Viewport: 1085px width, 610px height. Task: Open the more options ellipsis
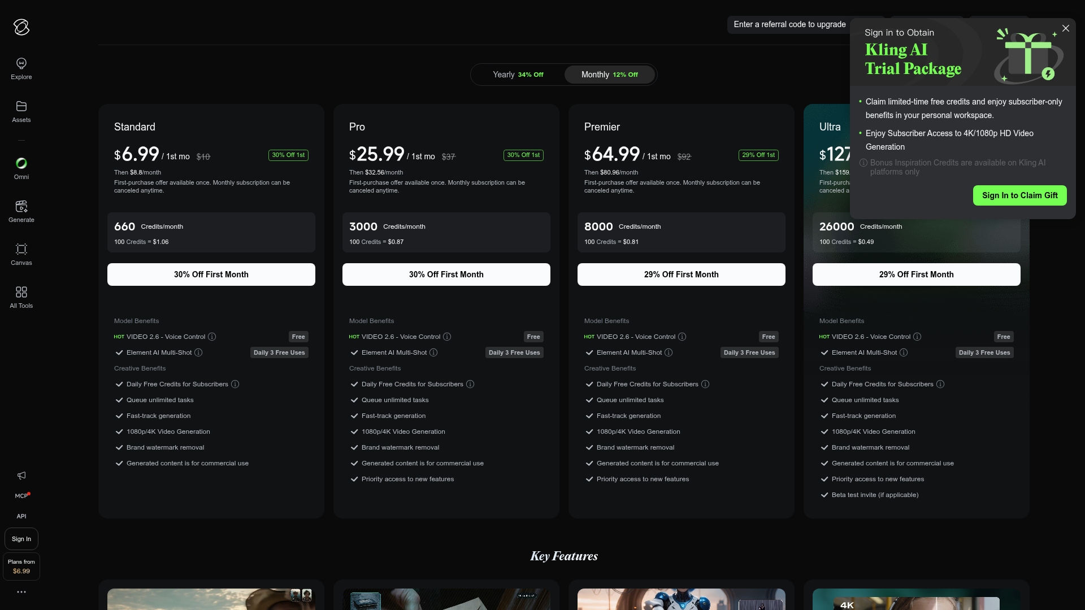click(21, 592)
